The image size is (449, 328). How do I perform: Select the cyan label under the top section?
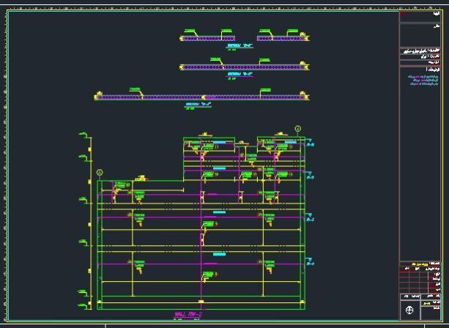click(x=240, y=45)
